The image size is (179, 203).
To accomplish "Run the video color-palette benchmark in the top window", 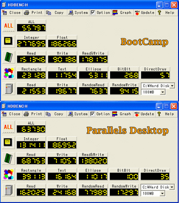I will (x=9, y=73).
